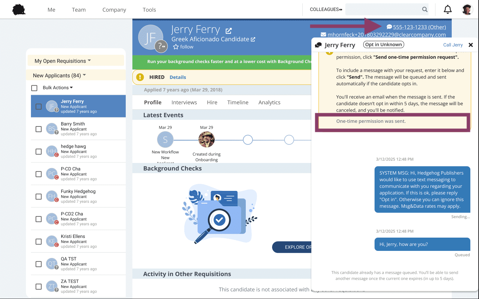The height and width of the screenshot is (299, 479).
Task: Open the Company menu
Action: click(x=114, y=10)
